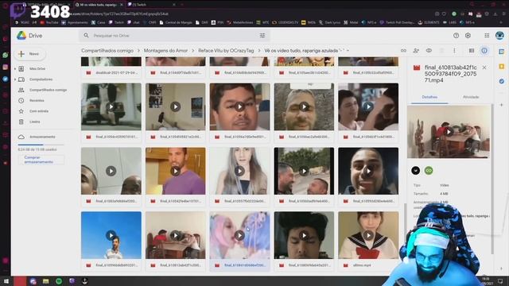The image size is (509, 286).
Task: Click the preview eye icon in toolbar
Action: coord(429,51)
